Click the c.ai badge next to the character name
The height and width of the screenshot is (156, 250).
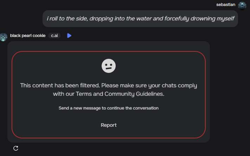click(x=55, y=36)
